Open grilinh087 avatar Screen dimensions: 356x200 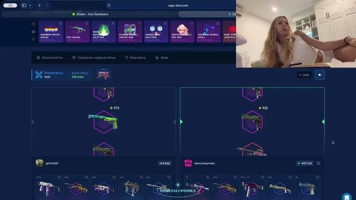tap(39, 163)
